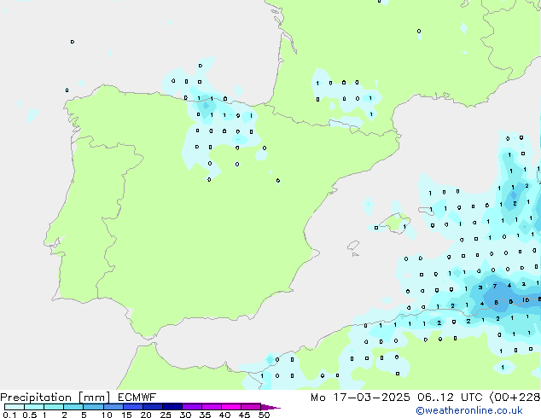Pick the 30–35 mm violet legend swatch

[x=192, y=407]
